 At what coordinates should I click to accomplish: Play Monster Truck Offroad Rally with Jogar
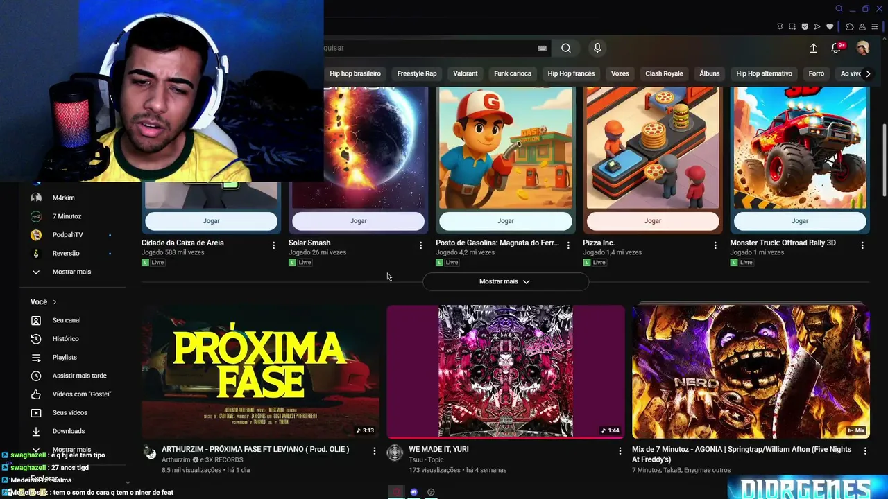pos(800,221)
